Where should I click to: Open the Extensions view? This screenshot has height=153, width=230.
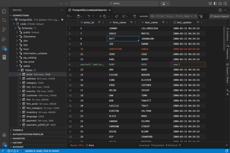coord(4,48)
